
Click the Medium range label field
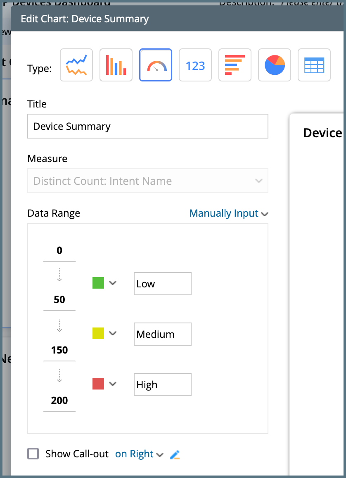(163, 334)
